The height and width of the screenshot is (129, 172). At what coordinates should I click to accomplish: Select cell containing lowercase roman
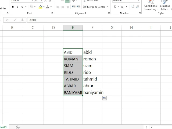tap(92, 59)
